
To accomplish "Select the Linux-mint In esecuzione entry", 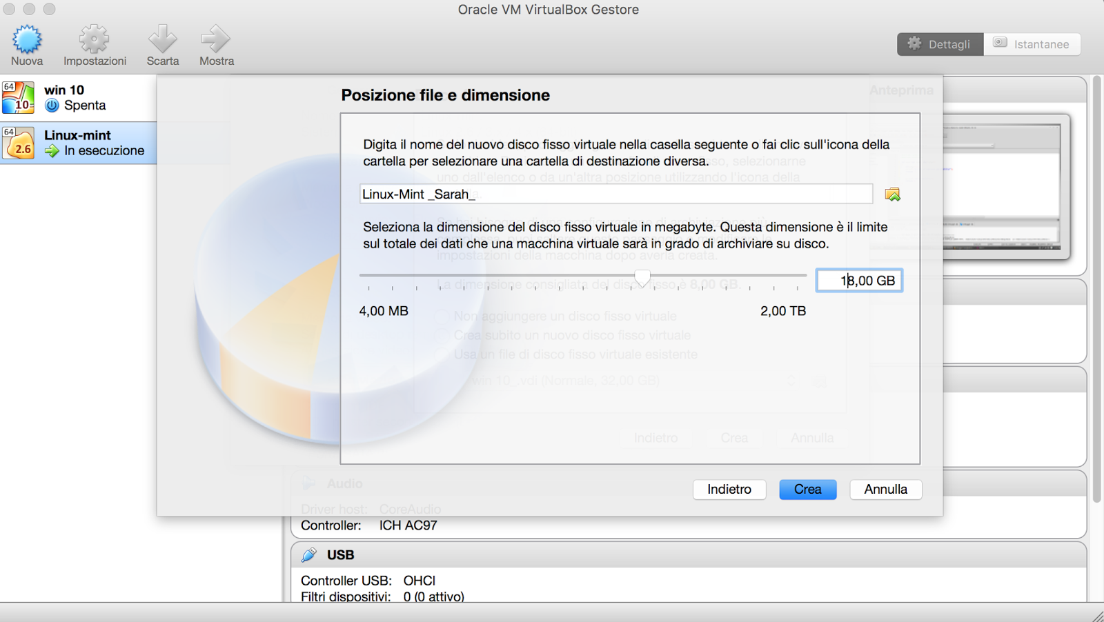I will [79, 143].
